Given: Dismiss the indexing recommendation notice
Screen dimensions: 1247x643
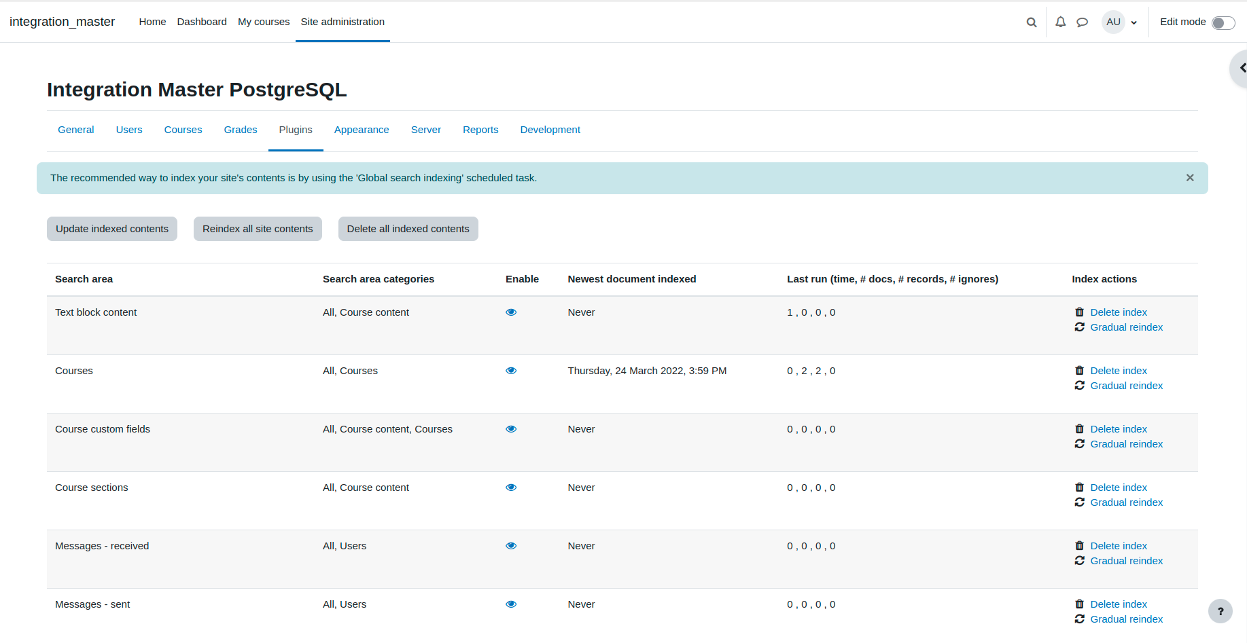Looking at the screenshot, I should (x=1190, y=178).
